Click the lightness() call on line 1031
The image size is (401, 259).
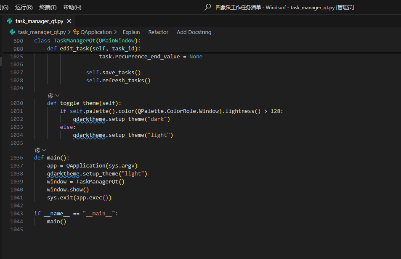[243, 111]
